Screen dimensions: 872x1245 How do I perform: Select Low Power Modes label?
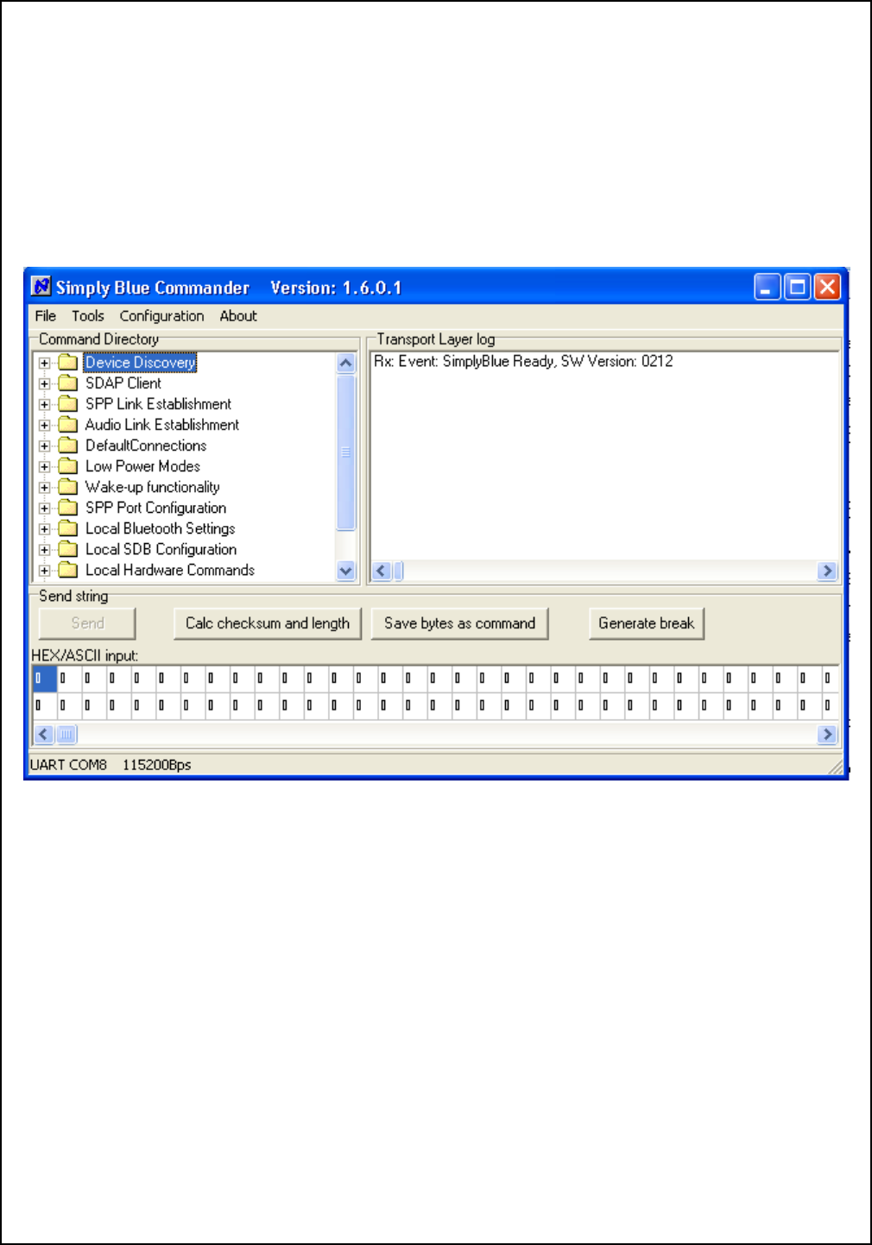click(x=142, y=466)
